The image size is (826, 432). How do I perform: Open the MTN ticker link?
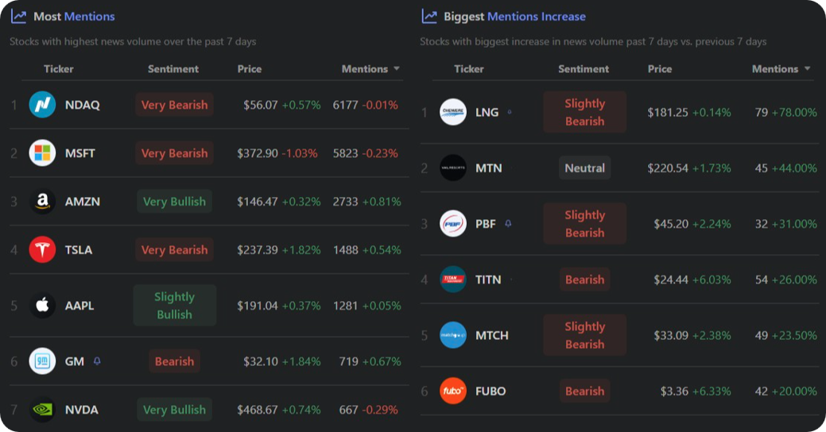click(x=488, y=168)
